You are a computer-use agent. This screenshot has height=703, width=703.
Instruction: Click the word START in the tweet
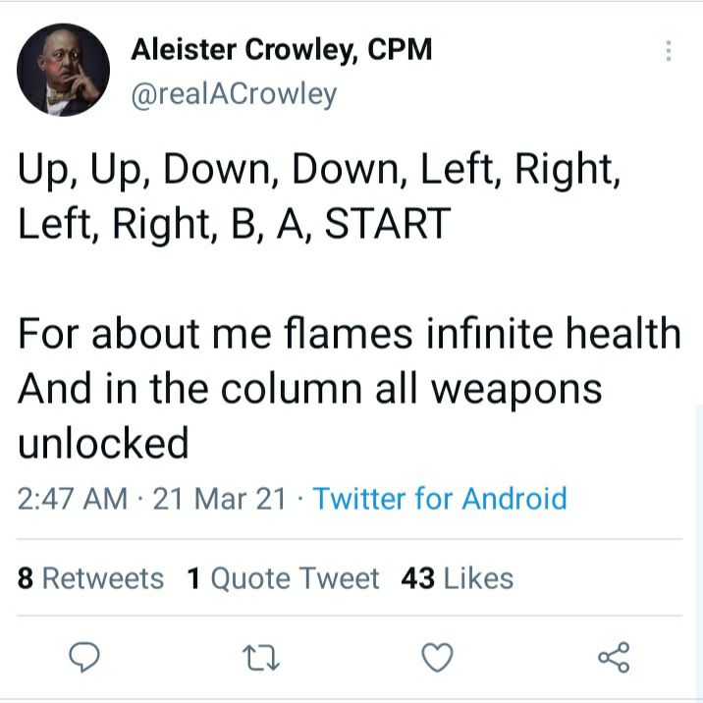pos(387,223)
